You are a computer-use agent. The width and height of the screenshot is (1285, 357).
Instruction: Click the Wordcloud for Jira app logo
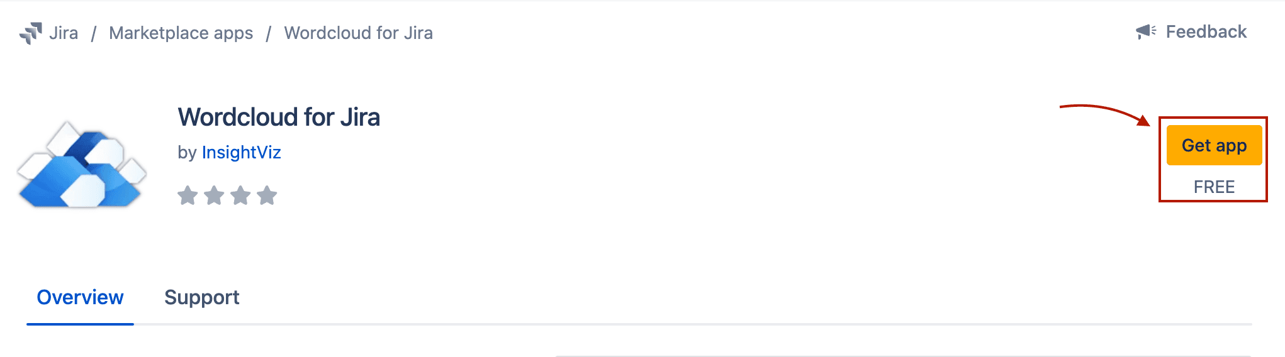click(x=82, y=165)
